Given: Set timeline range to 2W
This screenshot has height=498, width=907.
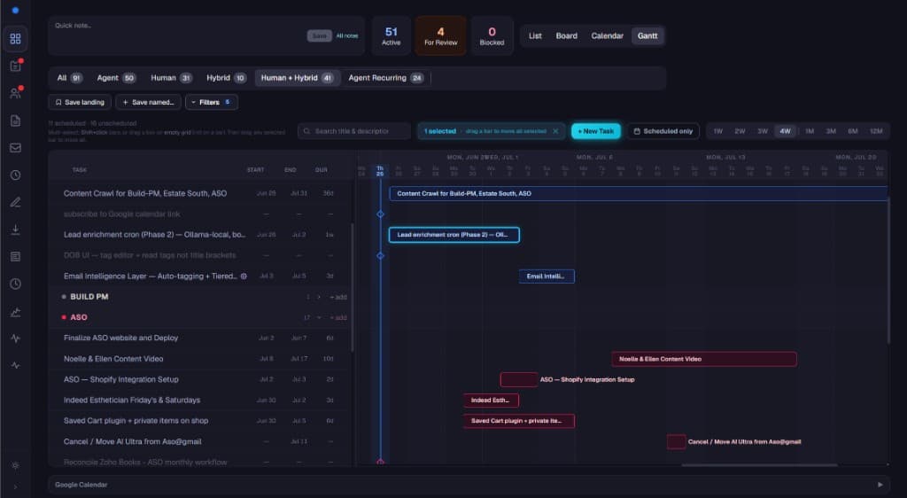Looking at the screenshot, I should [x=740, y=131].
